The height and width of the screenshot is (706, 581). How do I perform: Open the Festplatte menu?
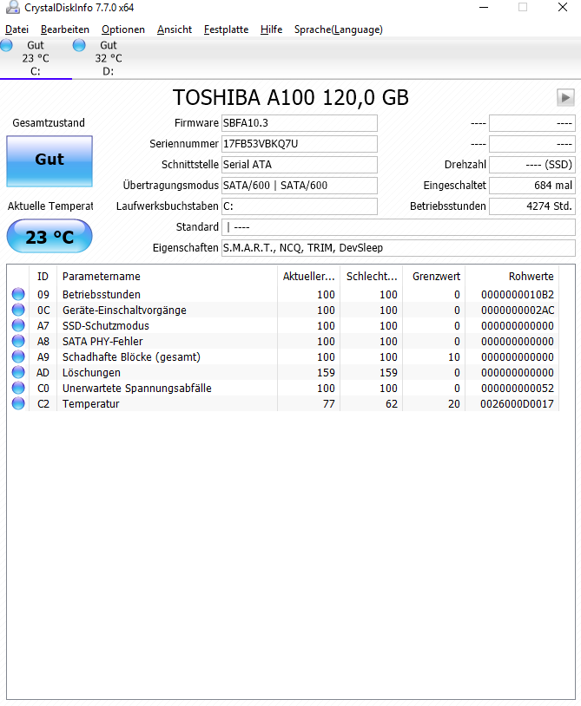click(x=226, y=29)
